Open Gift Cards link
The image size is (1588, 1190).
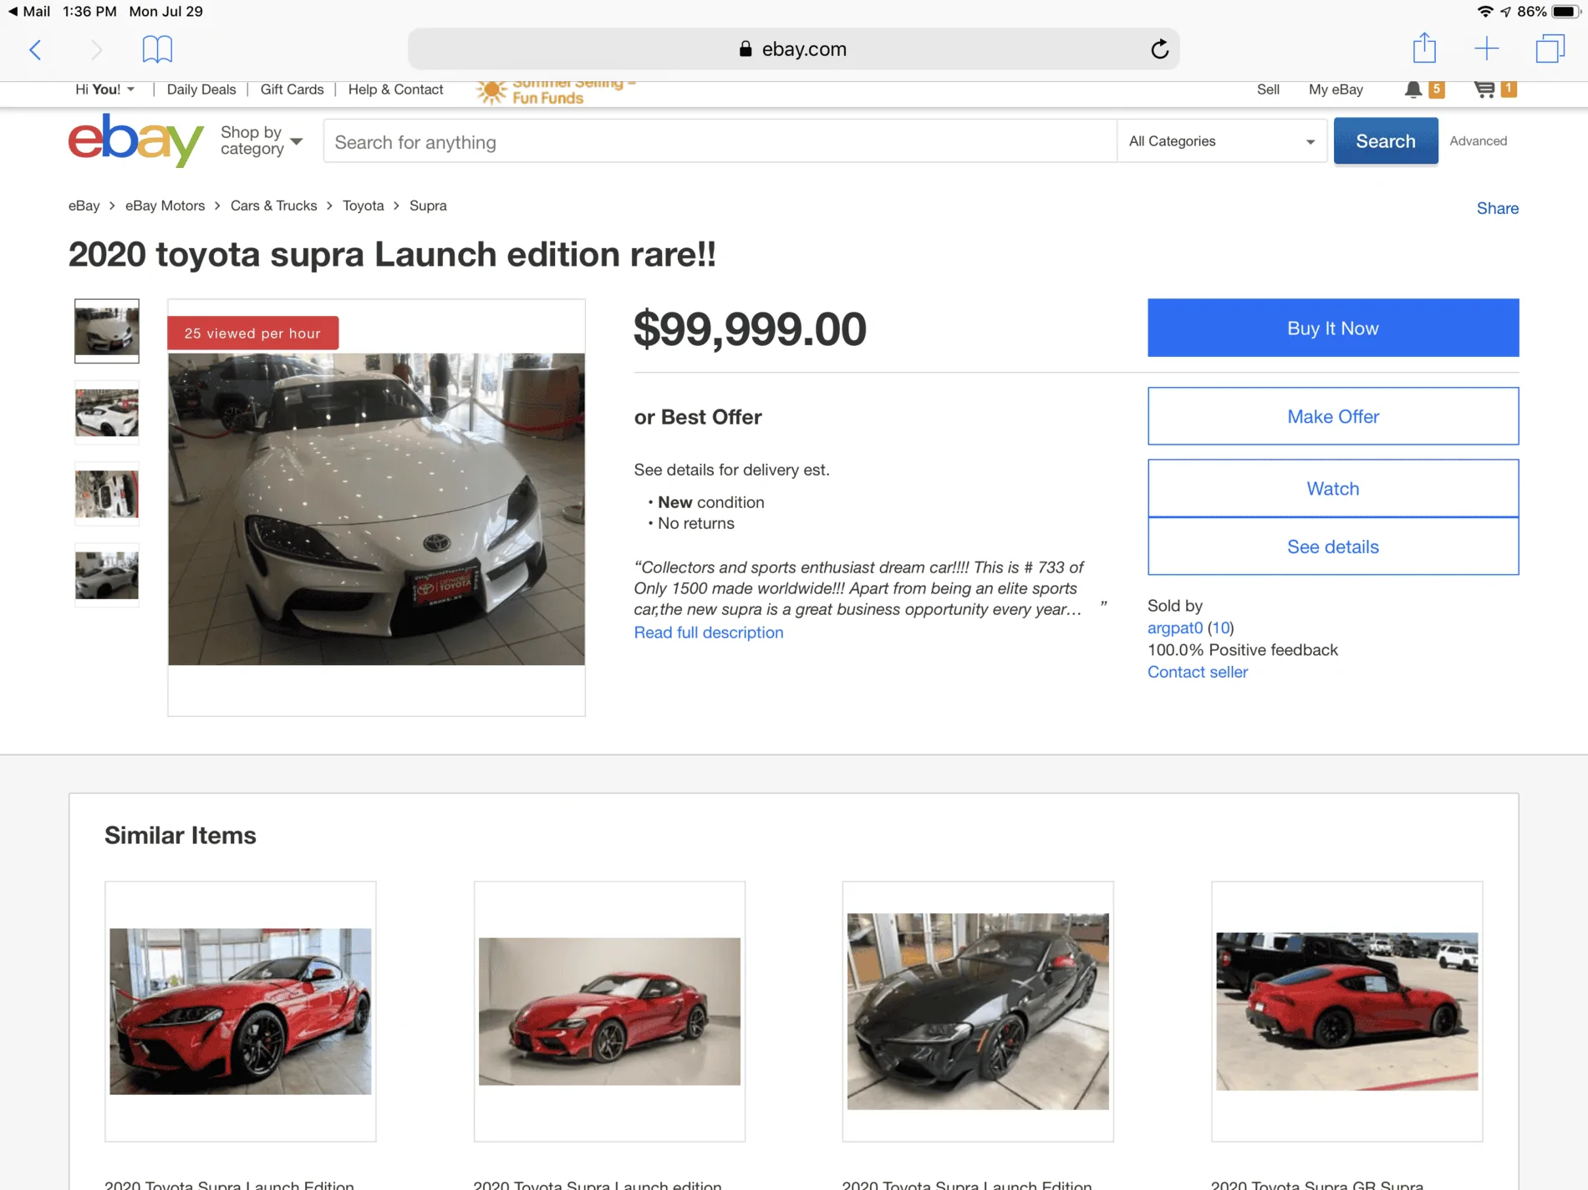292,89
